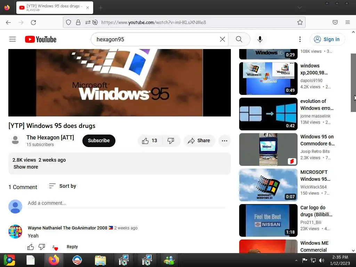Click heart by creator icon on comment
This screenshot has height=267, width=356.
(x=55, y=248)
